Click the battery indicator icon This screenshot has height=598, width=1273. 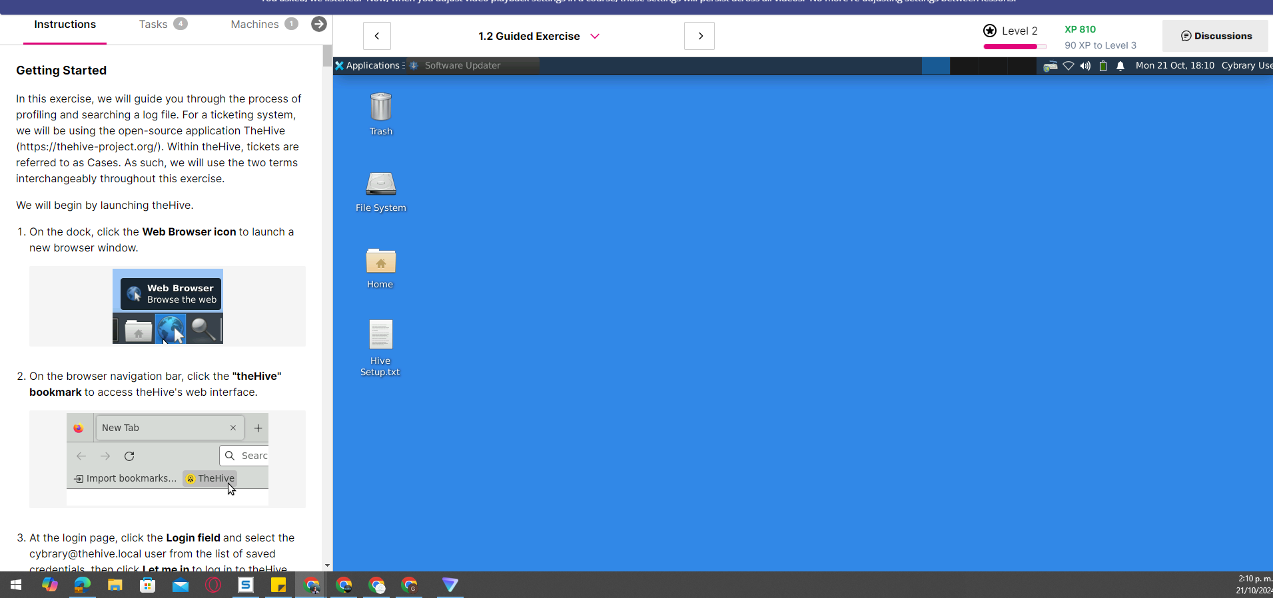1103,66
